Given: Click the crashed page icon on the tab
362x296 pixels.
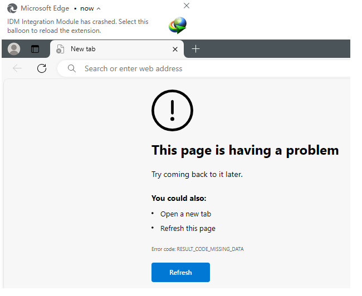Looking at the screenshot, I should 60,49.
